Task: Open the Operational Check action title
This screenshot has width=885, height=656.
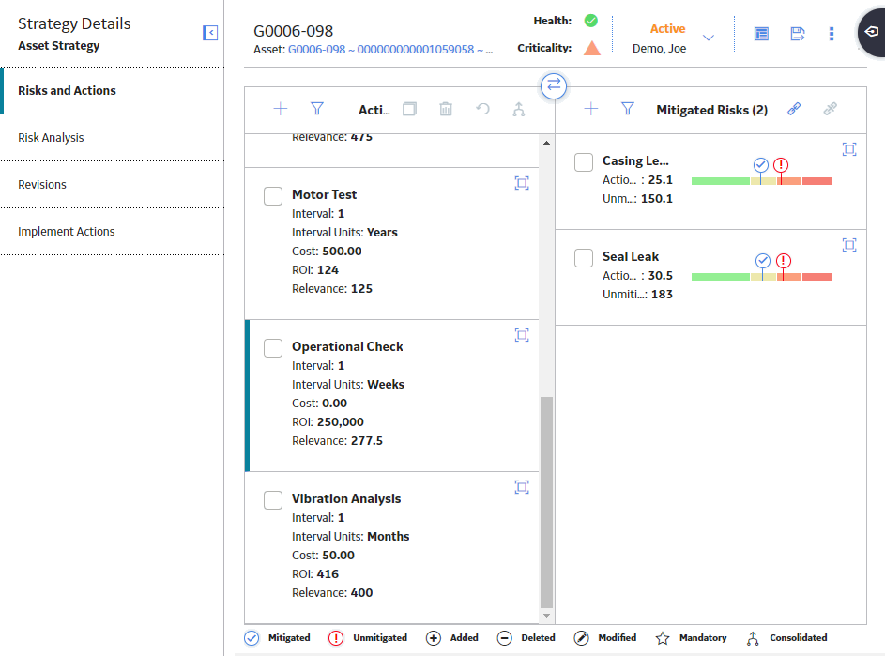Action: [347, 346]
